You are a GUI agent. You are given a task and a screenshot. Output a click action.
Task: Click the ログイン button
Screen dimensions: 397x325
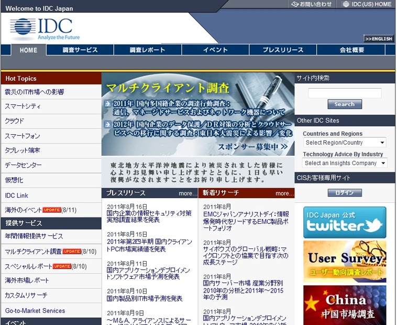[x=345, y=193]
